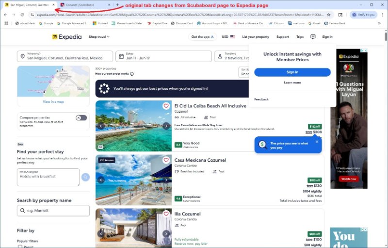The image size is (388, 248).
Task: Reload the Expedia page
Action: [x=22, y=15]
